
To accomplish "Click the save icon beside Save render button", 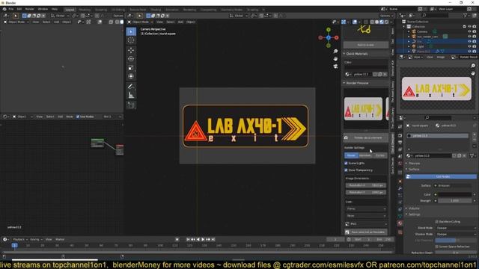I will click(347, 232).
